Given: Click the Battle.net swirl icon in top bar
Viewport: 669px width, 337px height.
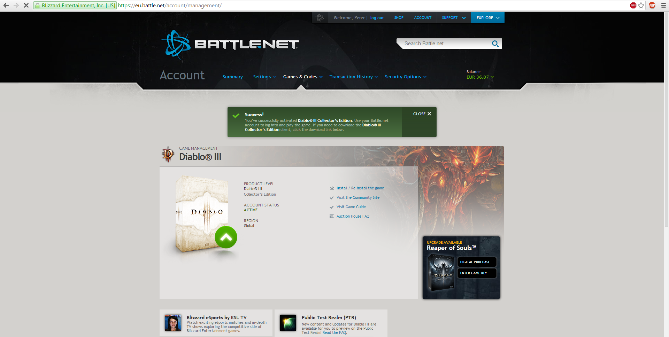Looking at the screenshot, I should click(320, 17).
